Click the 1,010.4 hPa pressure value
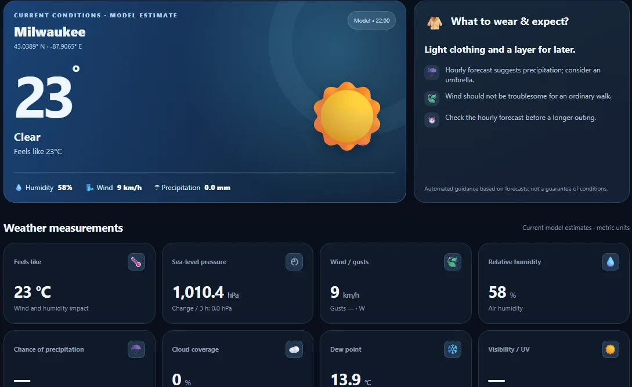The height and width of the screenshot is (387, 632). 205,293
